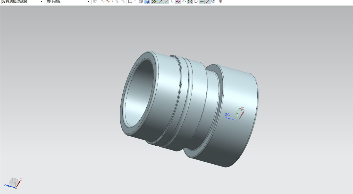The width and height of the screenshot is (353, 194).
Task: Toggle the Enable Snap Point icon
Action: (x=154, y=2)
